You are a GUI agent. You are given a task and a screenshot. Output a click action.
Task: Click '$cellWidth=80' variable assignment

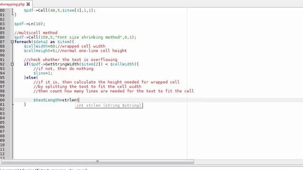pyautogui.click(x=40, y=46)
